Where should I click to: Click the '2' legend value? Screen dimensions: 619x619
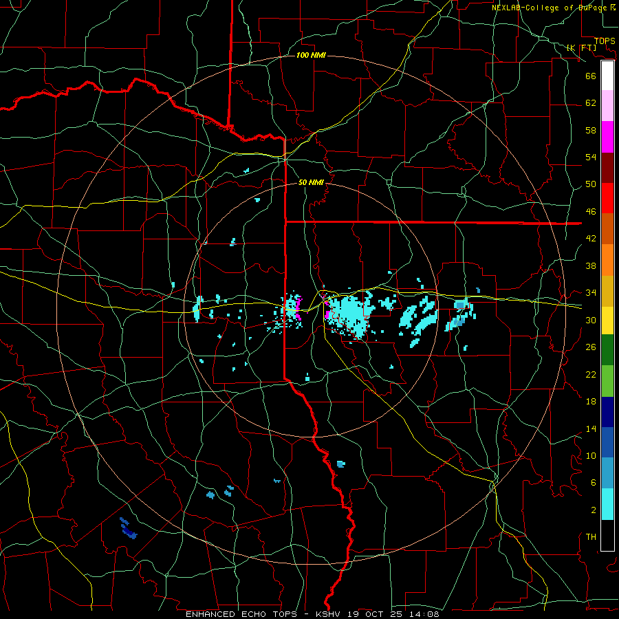593,510
